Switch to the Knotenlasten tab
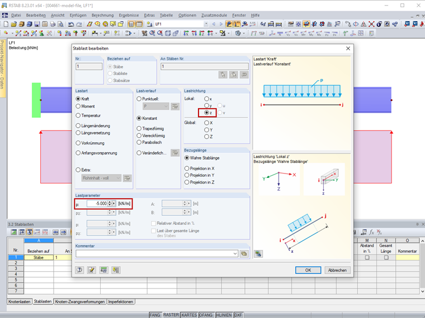Viewport: 425px width, 318px height. pos(19,301)
